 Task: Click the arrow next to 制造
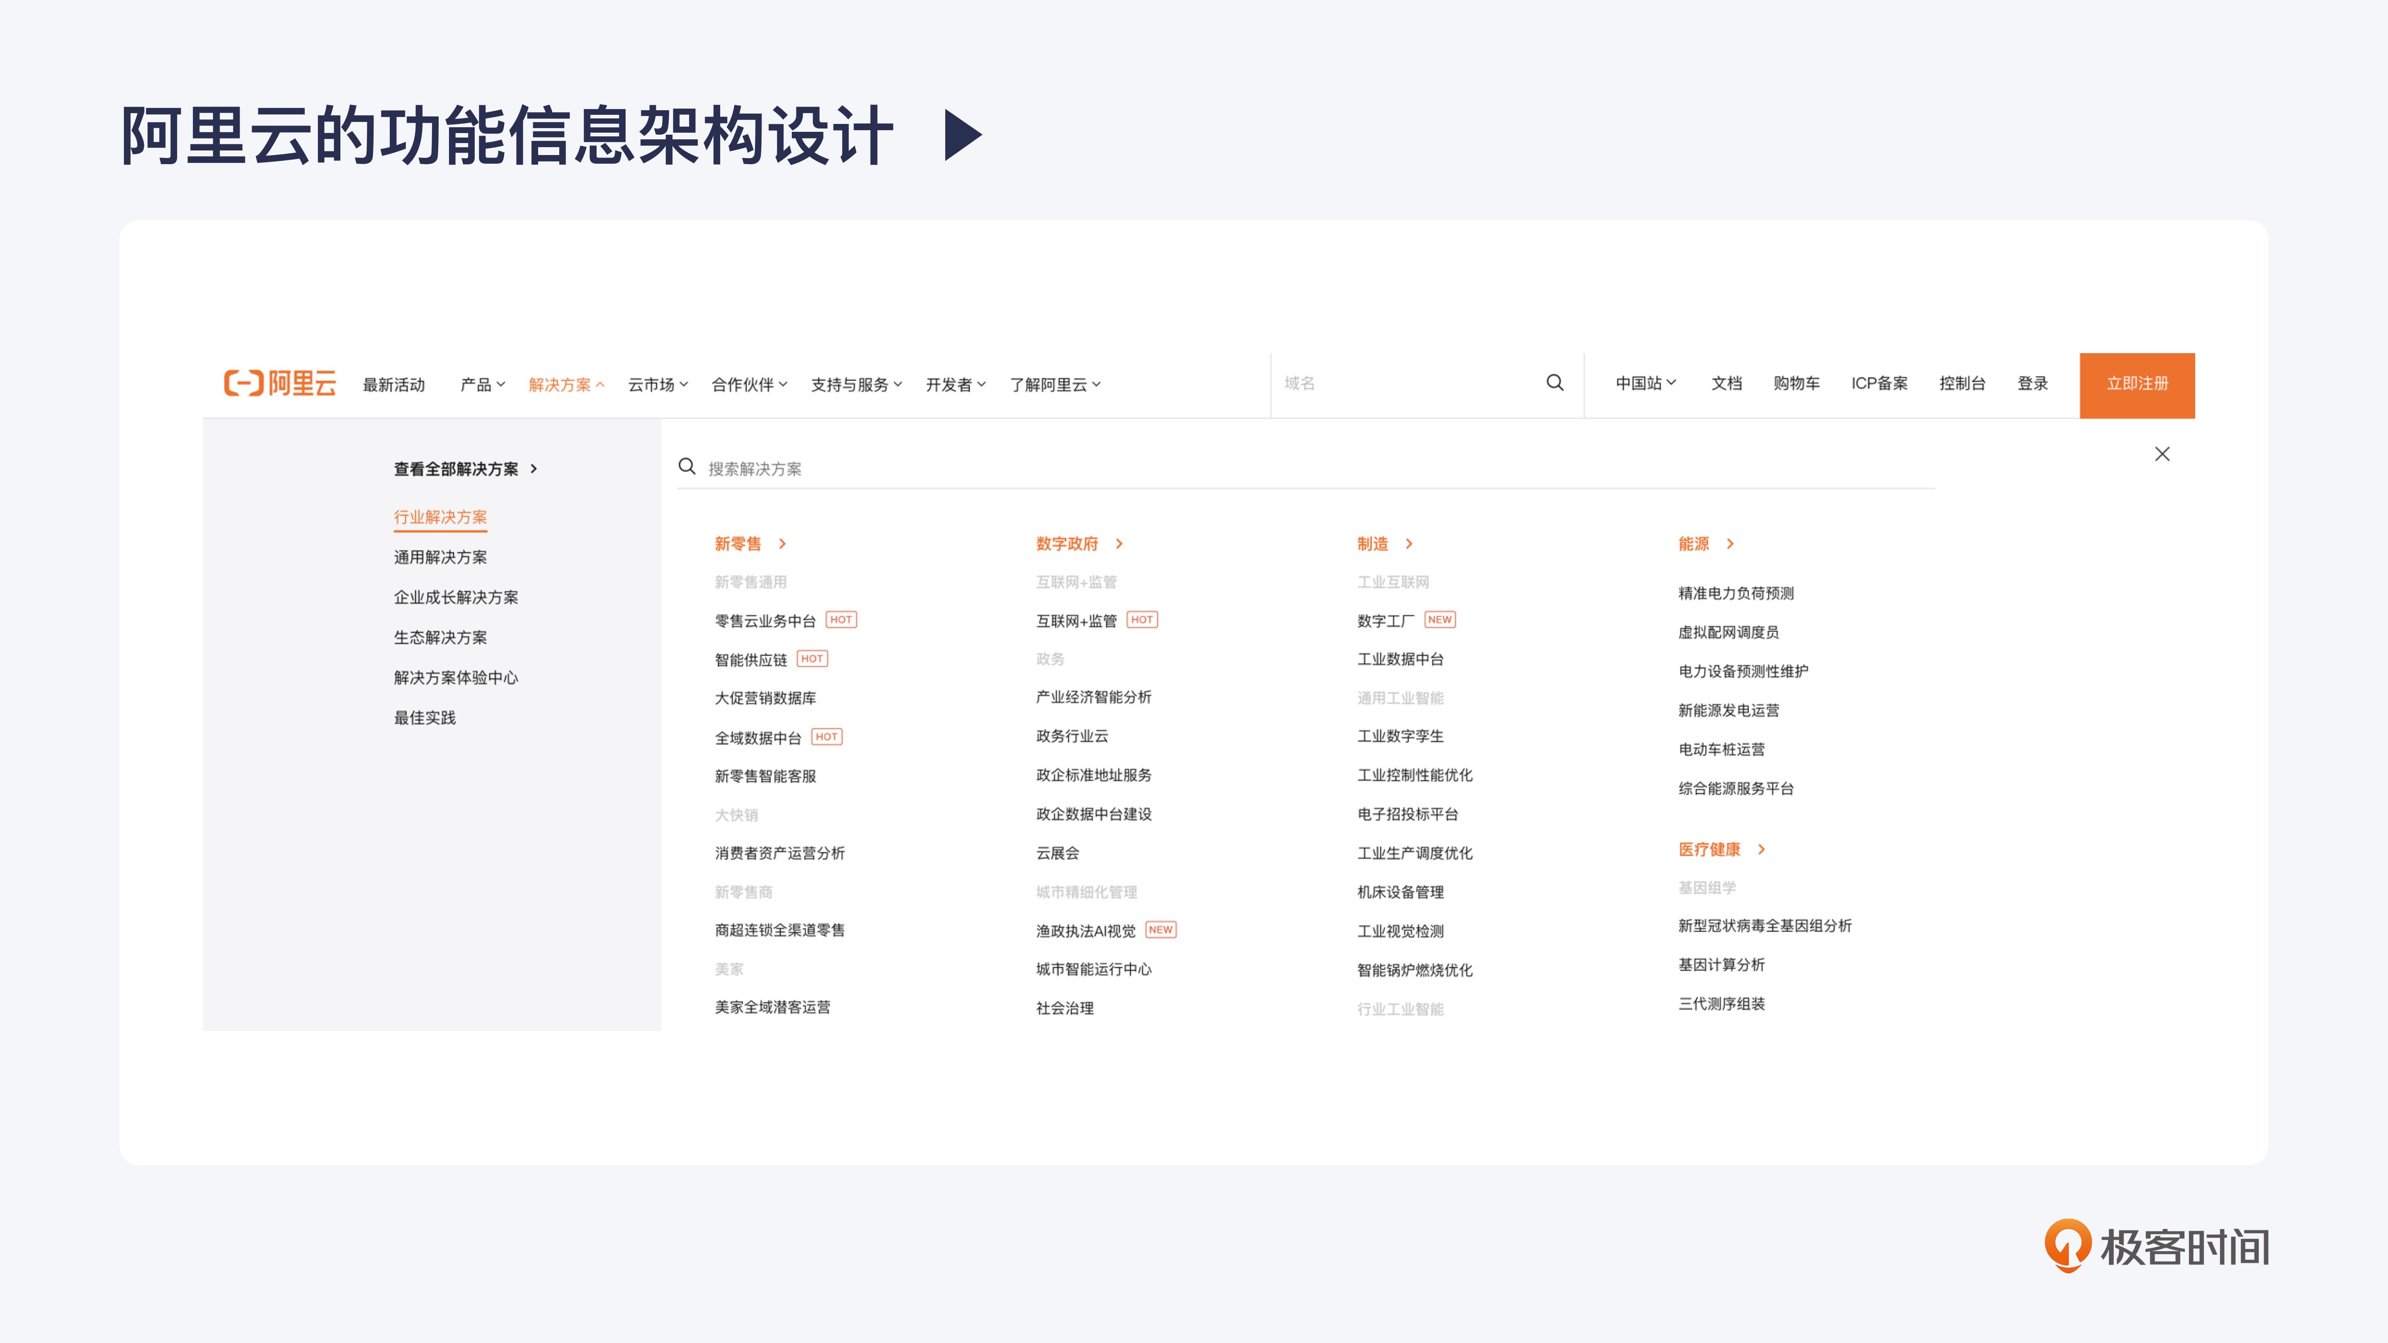click(1409, 544)
